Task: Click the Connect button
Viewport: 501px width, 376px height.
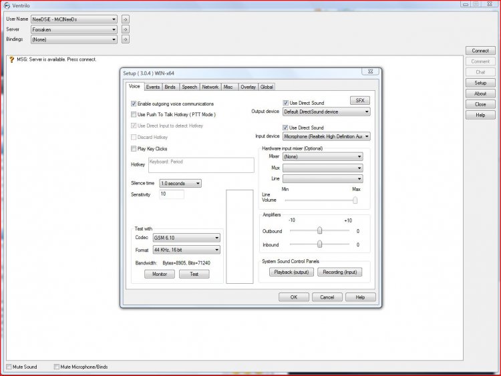Action: point(480,51)
